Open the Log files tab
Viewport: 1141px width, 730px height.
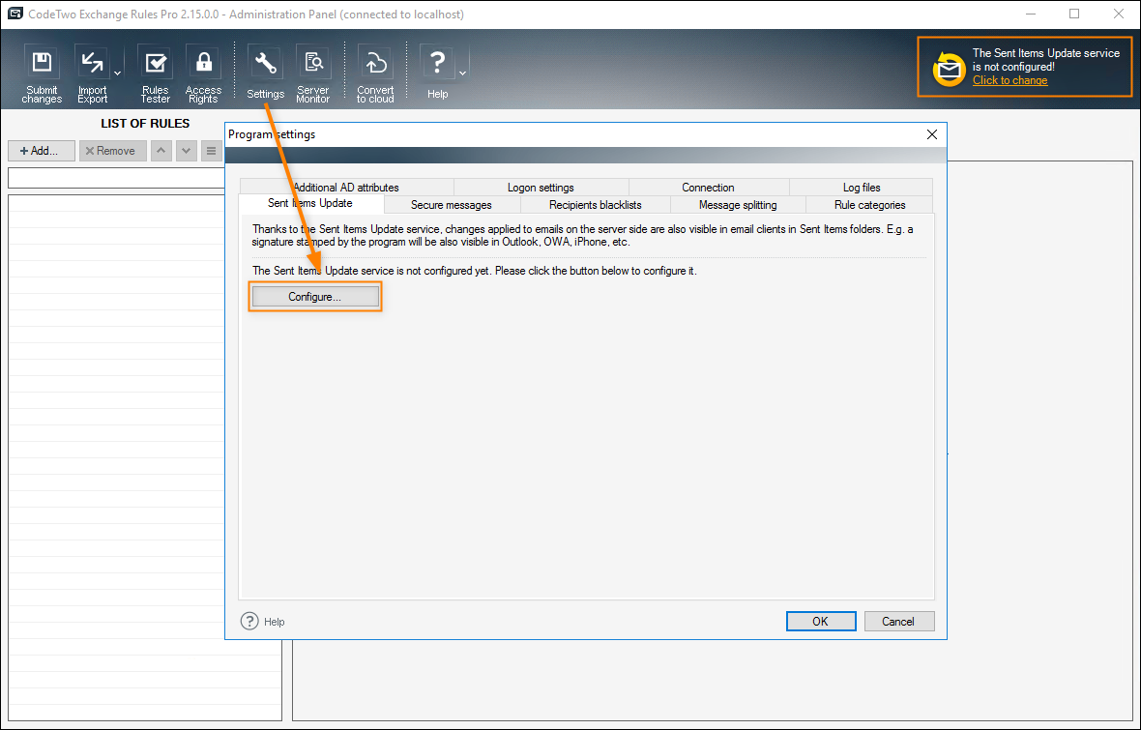862,187
